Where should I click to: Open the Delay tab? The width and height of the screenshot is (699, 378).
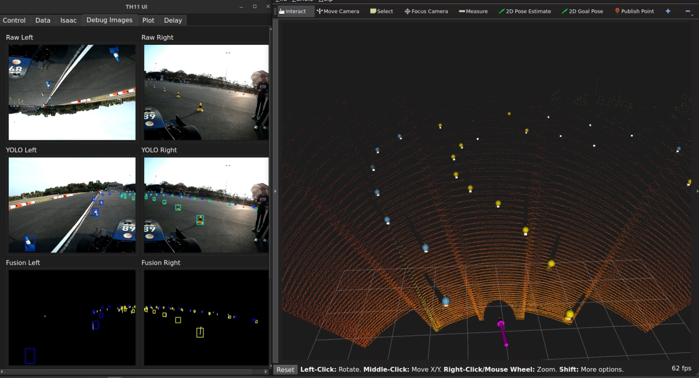pos(173,20)
